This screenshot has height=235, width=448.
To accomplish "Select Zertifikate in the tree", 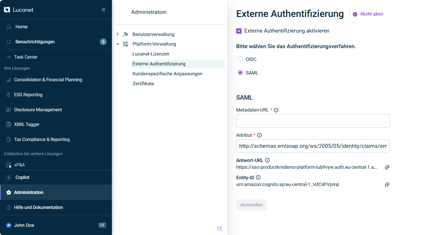I will [143, 84].
